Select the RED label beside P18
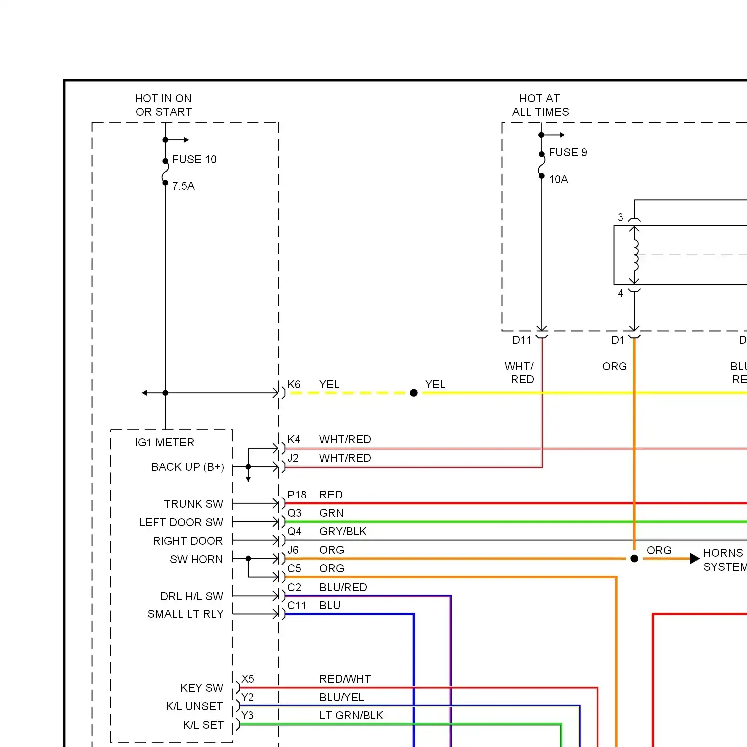The image size is (747, 747). (331, 495)
